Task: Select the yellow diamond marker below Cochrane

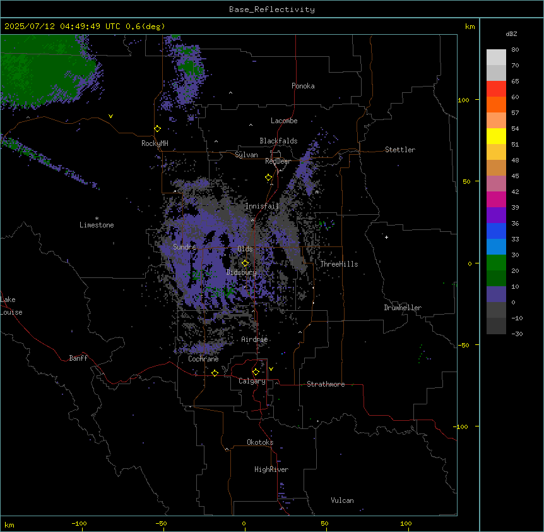Action: pyautogui.click(x=215, y=373)
